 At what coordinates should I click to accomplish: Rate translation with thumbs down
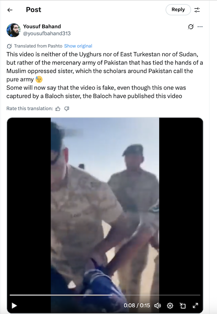click(x=66, y=109)
